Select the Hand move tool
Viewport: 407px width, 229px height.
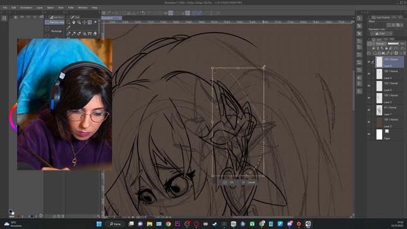tap(74, 23)
